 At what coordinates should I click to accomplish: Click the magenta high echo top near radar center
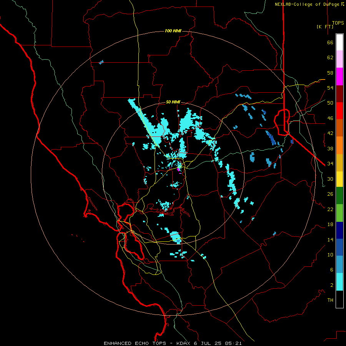click(x=178, y=170)
